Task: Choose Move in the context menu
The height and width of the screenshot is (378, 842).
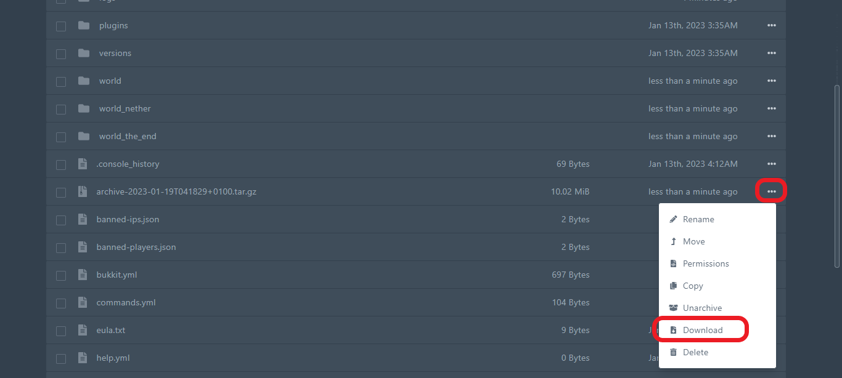Action: (693, 241)
